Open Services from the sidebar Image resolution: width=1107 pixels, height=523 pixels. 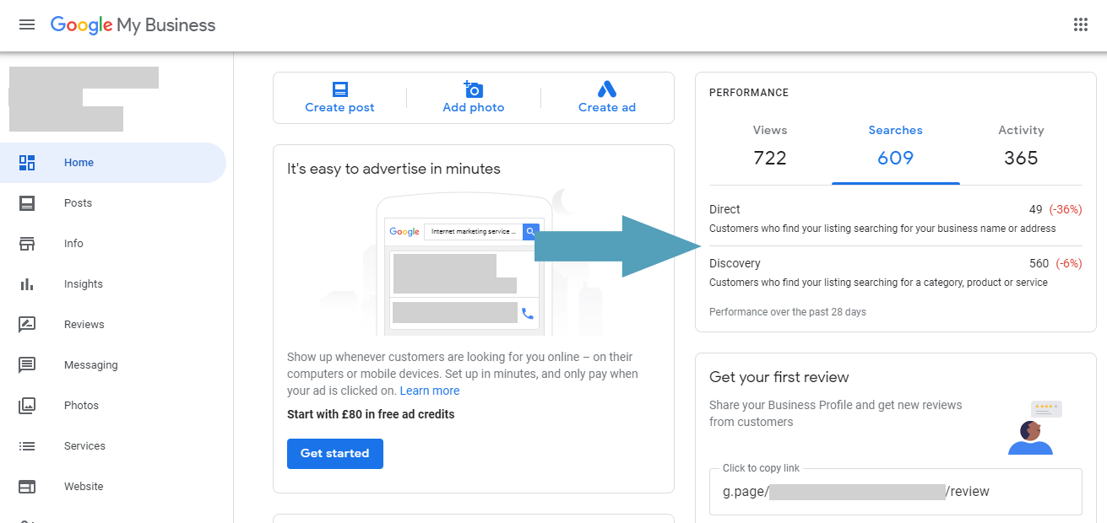tap(113, 446)
